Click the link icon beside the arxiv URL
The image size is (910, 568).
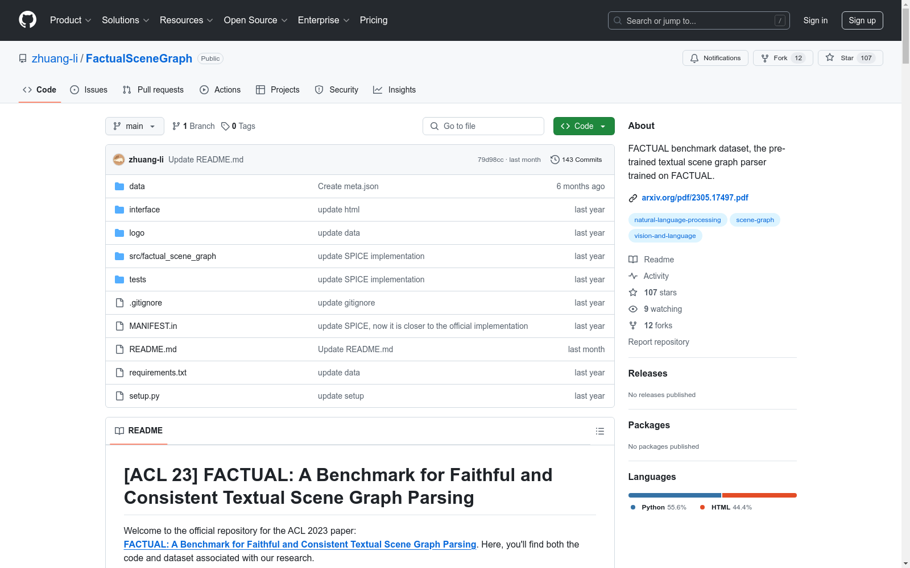click(633, 198)
